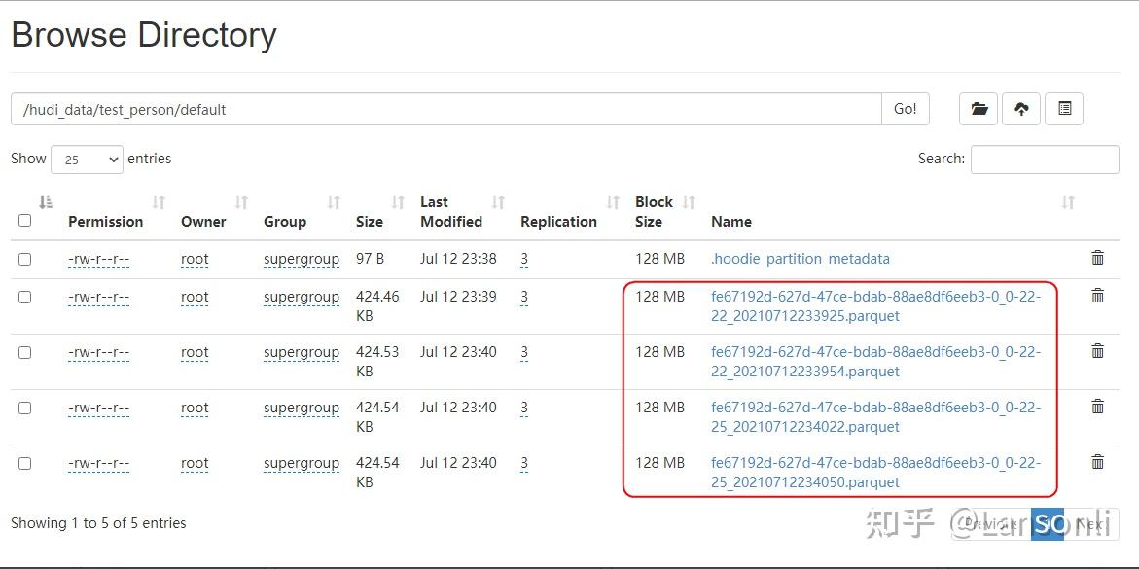Sort by the Last Modified column arrows
Image resolution: width=1139 pixels, height=569 pixels.
pyautogui.click(x=498, y=202)
